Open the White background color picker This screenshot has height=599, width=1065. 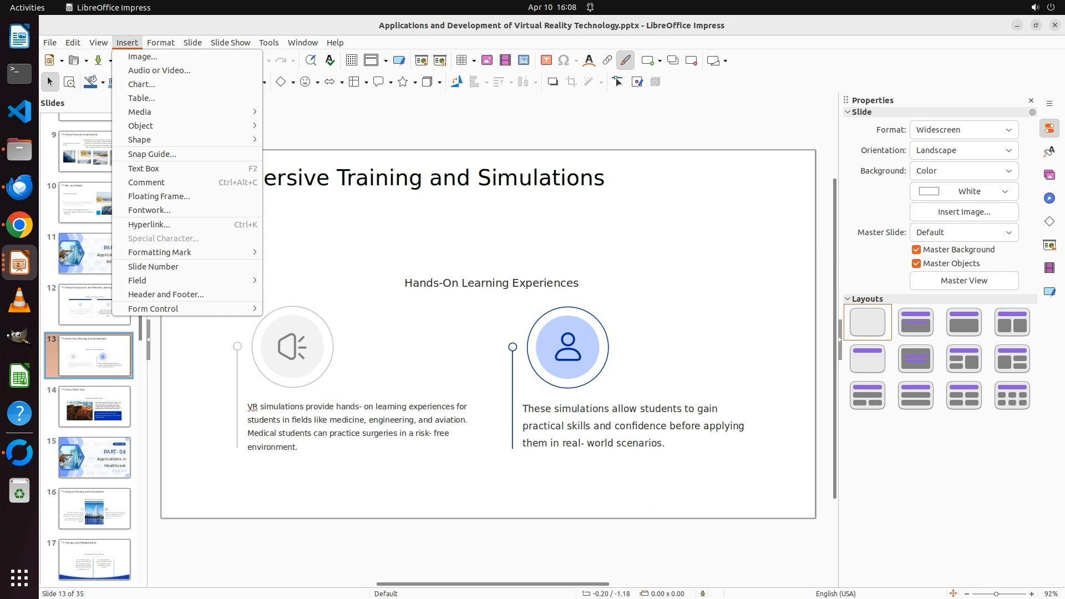coord(963,191)
